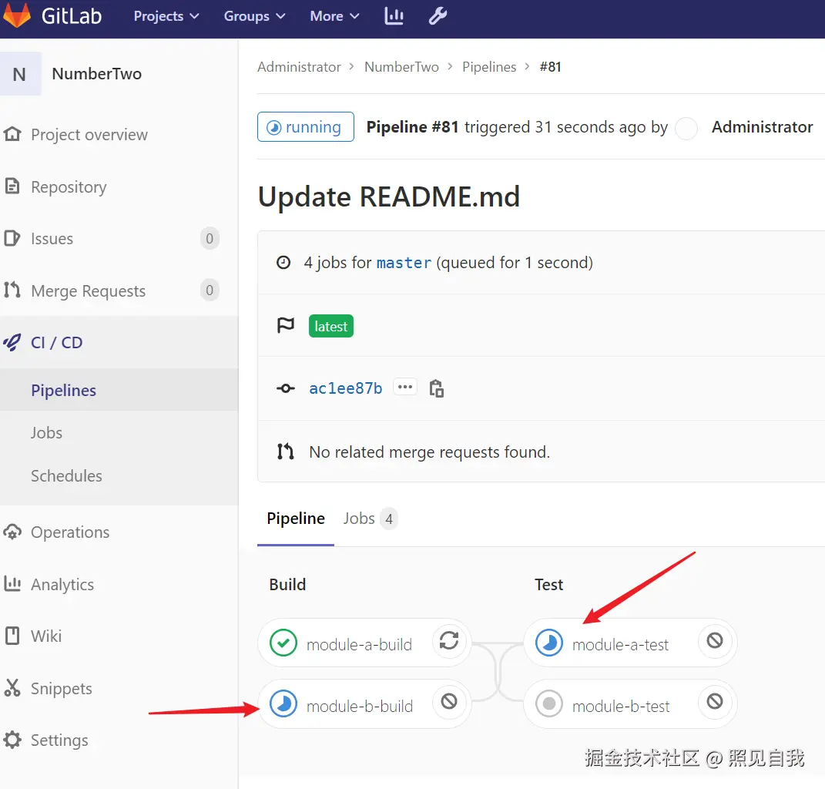Open the instance statistics chart icon
This screenshot has height=789, width=825.
pos(394,16)
